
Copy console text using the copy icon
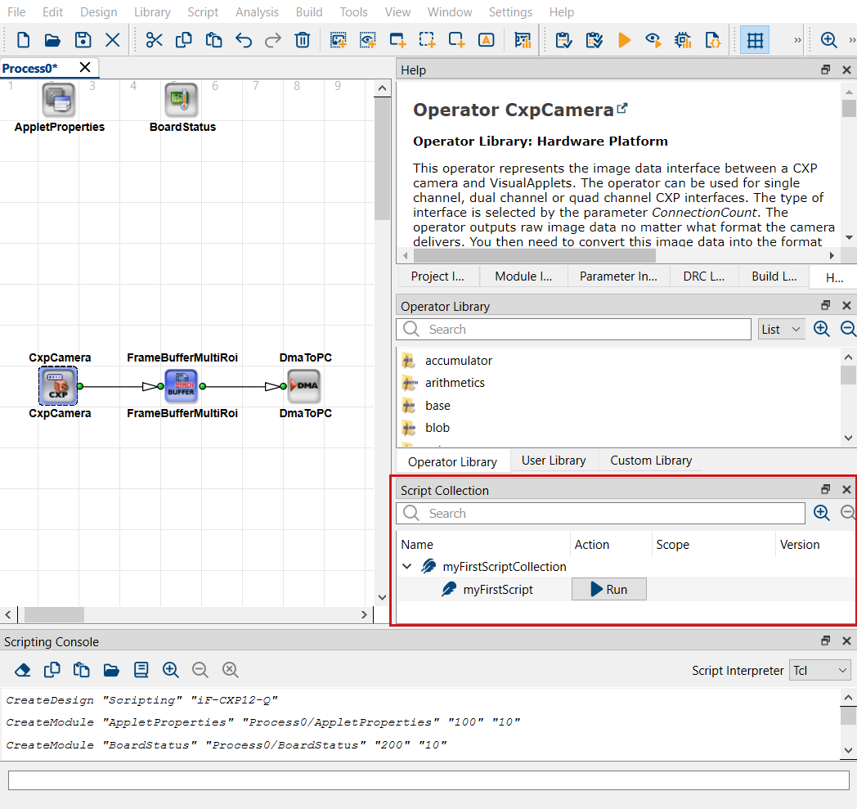click(52, 669)
